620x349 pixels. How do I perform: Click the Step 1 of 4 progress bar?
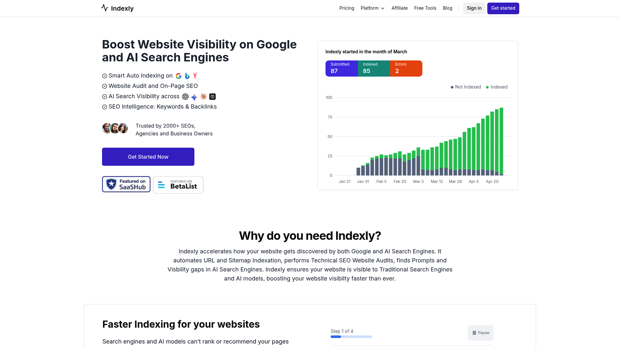(351, 336)
